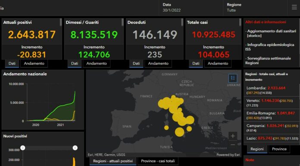Click left handle of Nuovi positivi range slider
Image resolution: width=300 pixels, height=166 pixels.
tap(23, 147)
